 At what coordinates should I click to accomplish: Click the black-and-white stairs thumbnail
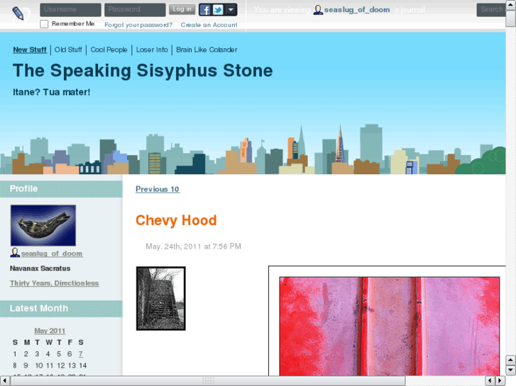pos(161,298)
